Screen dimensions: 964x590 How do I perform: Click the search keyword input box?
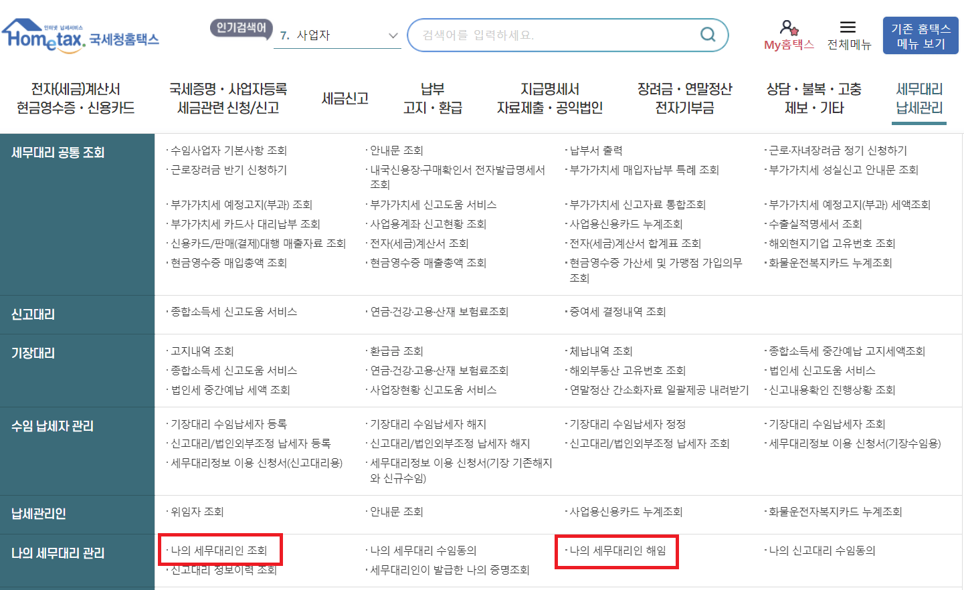point(555,34)
